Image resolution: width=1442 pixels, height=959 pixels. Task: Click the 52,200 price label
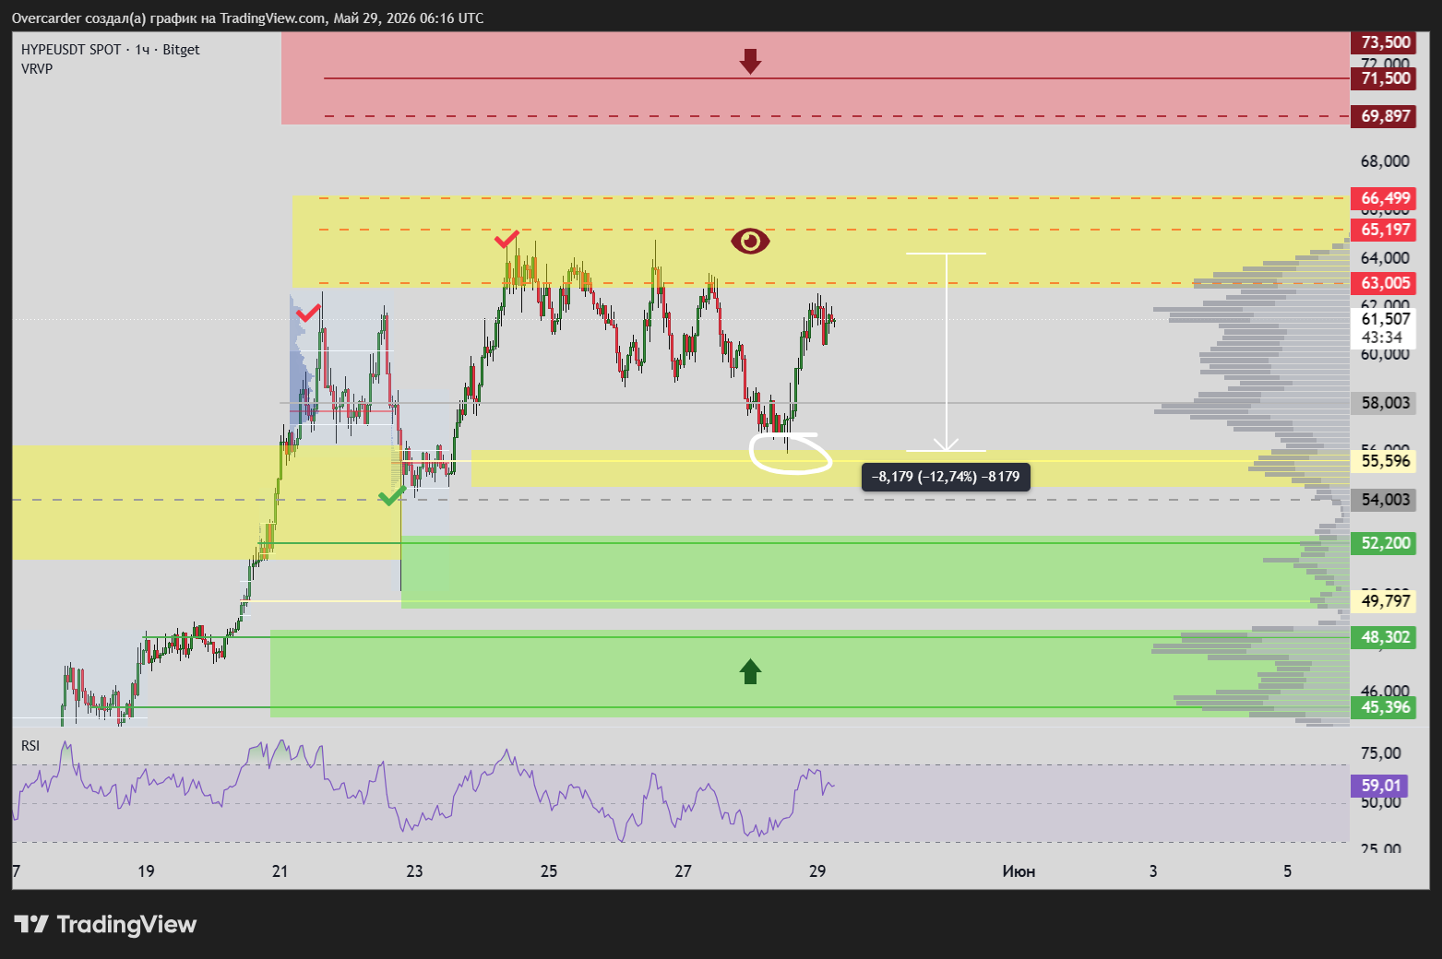click(1385, 543)
